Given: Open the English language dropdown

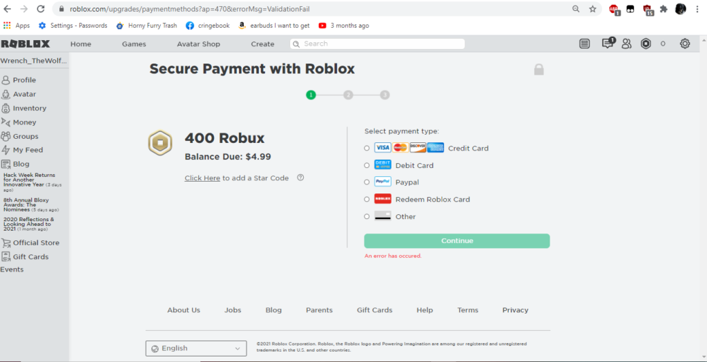Looking at the screenshot, I should coord(196,348).
